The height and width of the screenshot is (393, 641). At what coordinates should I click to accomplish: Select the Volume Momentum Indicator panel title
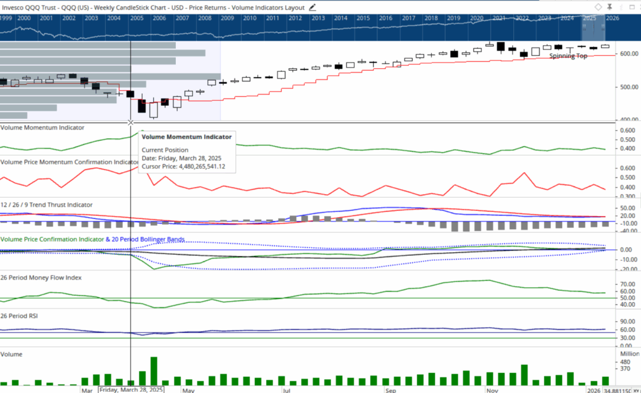42,128
